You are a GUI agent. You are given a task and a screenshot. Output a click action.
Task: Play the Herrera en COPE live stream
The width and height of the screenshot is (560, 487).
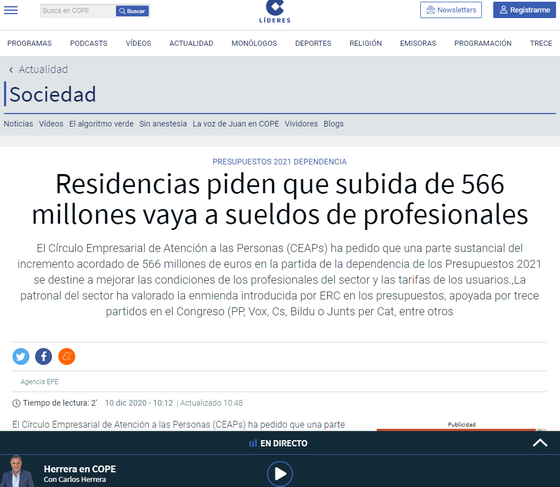[280, 474]
